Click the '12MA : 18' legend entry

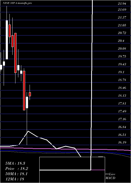point(15,179)
